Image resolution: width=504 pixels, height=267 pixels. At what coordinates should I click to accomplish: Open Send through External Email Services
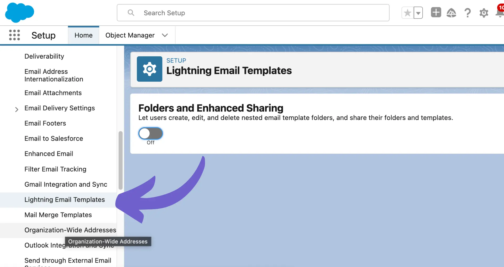(x=68, y=262)
